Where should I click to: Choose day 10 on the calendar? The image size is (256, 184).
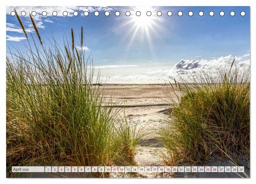coord(108,169)
